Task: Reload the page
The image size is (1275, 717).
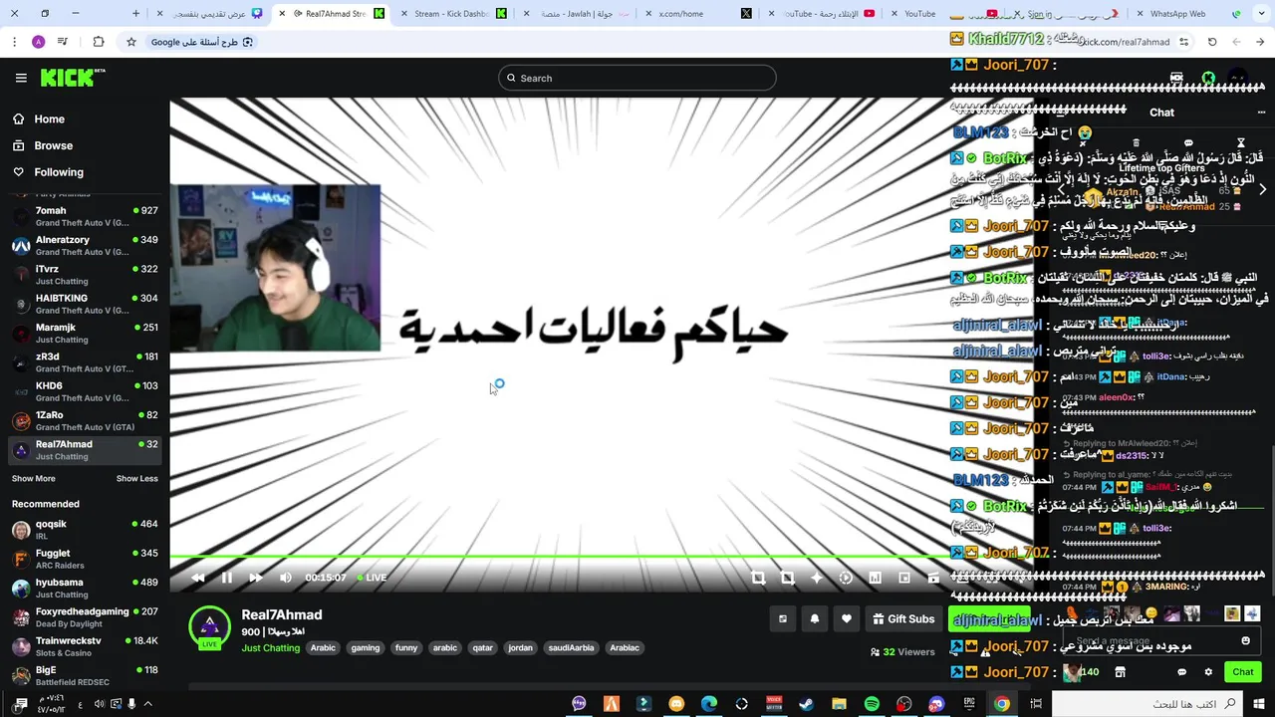Action: [1212, 42]
